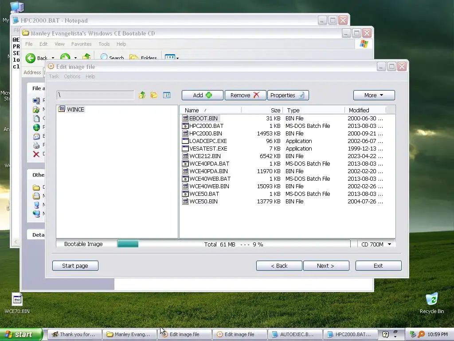
Task: Click the Start page button
Action: click(x=75, y=266)
